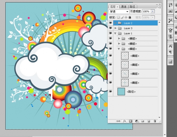The width and height of the screenshot is (177, 137).
Task: Switch to the 通道 tab
Action: (124, 6)
